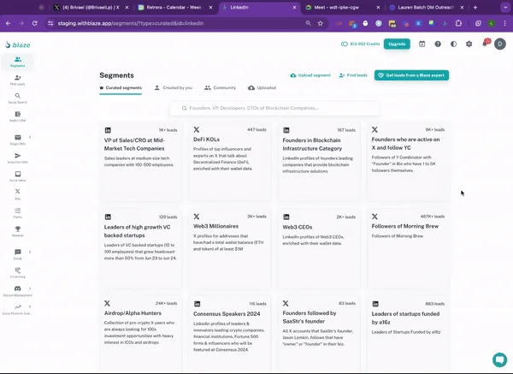Click the segments search field
Image resolution: width=513 pixels, height=374 pixels.
click(274, 108)
